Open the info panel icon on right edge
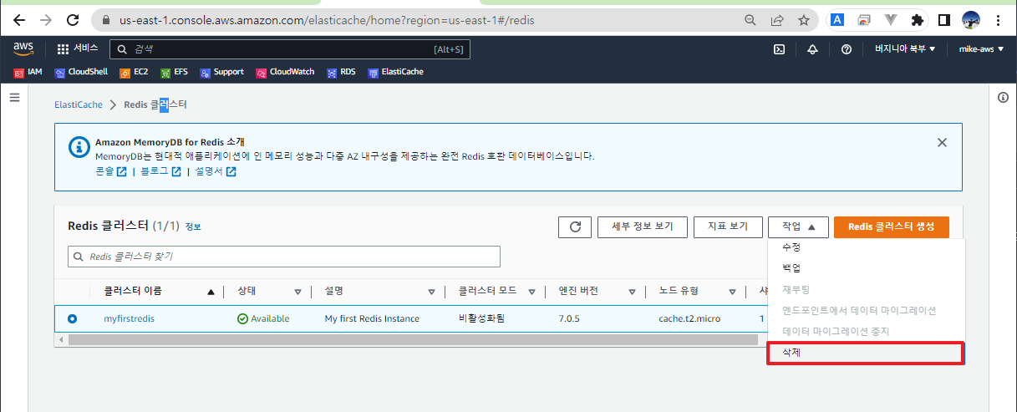Screen dimensions: 1017x412 pos(1004,98)
